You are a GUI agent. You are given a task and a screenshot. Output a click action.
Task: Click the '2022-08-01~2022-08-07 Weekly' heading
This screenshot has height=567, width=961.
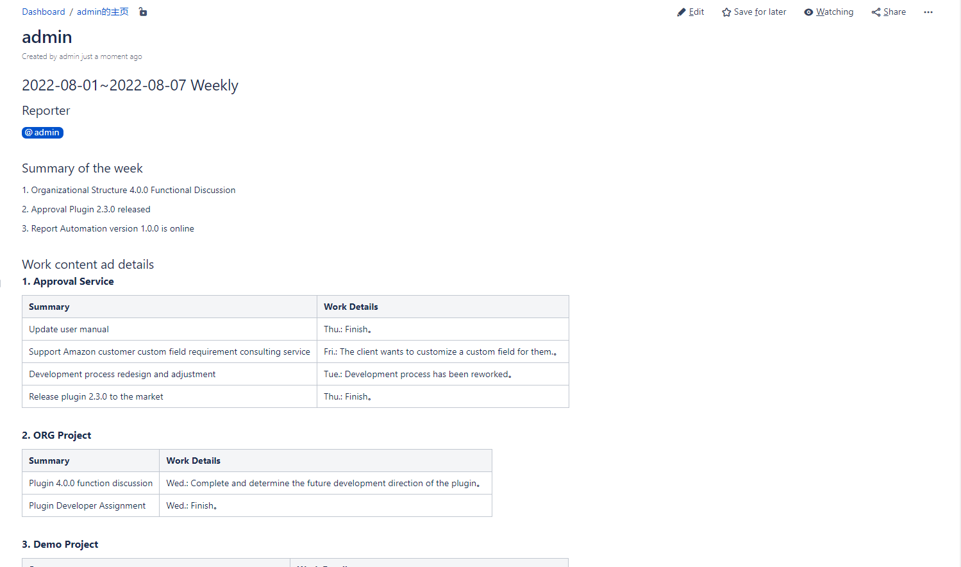(130, 85)
